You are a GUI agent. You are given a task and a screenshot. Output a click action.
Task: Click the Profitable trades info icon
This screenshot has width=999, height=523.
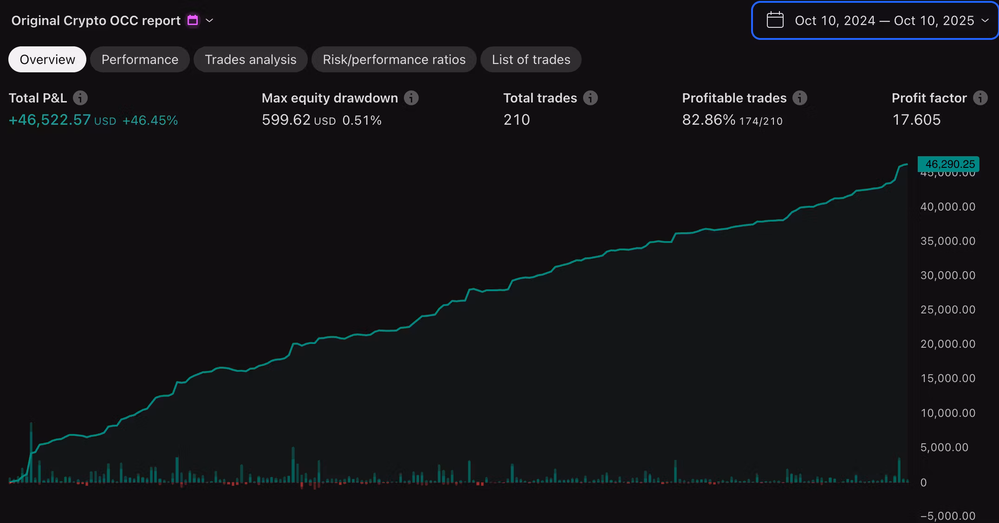pyautogui.click(x=799, y=98)
